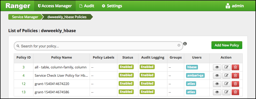View policy grant-1540414674220
This screenshot has height=99, width=256.
tap(217, 84)
